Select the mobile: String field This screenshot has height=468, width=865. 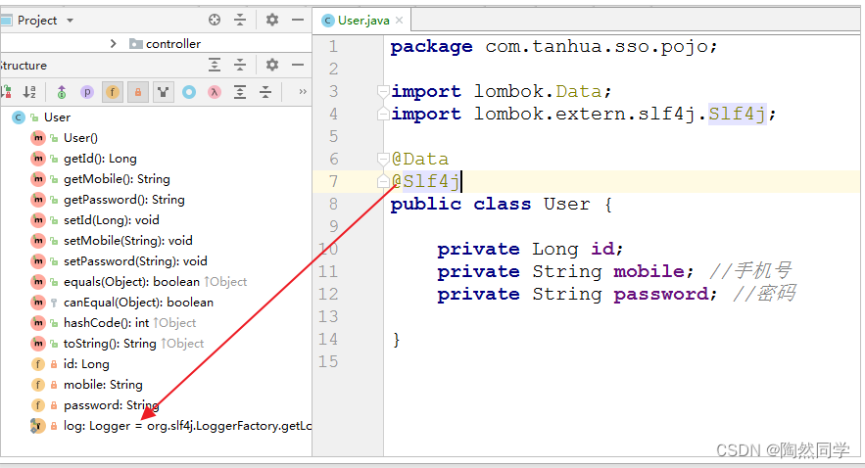103,385
